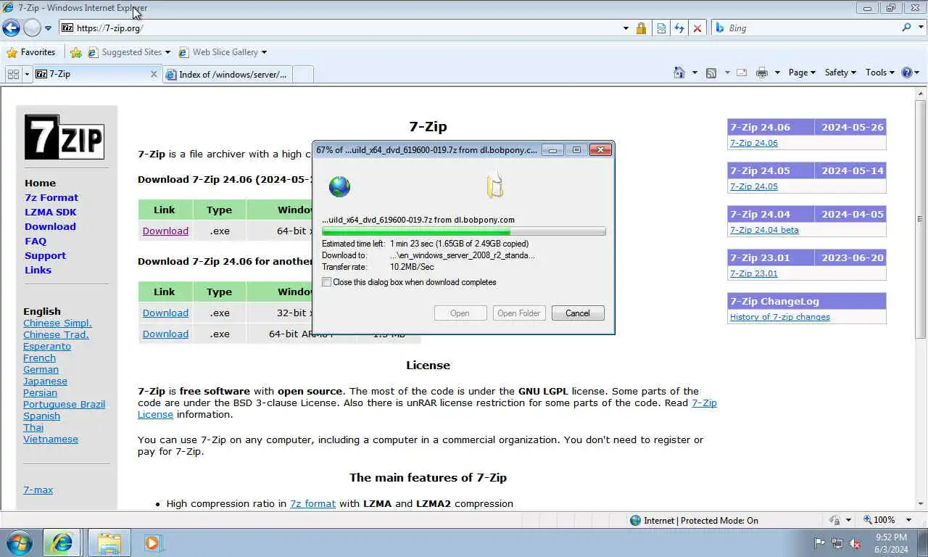Click the folder icon in download dialog
Screen dimensions: 928x557
[495, 185]
